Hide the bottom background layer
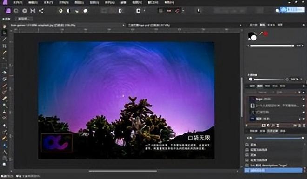This screenshot has width=307, height=179. [x=304, y=119]
